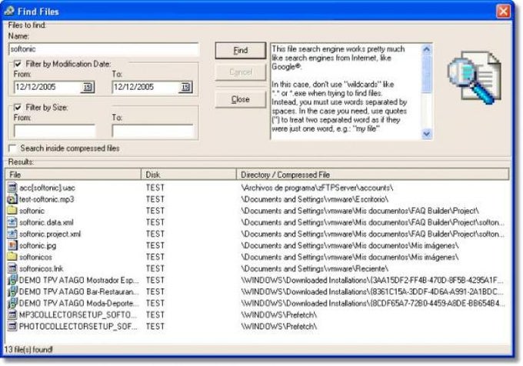
Task: Click the magnifier-over-document search graphic
Action: click(x=474, y=77)
